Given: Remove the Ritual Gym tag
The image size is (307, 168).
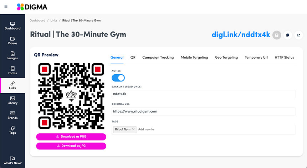Looking at the screenshot, I should tap(133, 129).
